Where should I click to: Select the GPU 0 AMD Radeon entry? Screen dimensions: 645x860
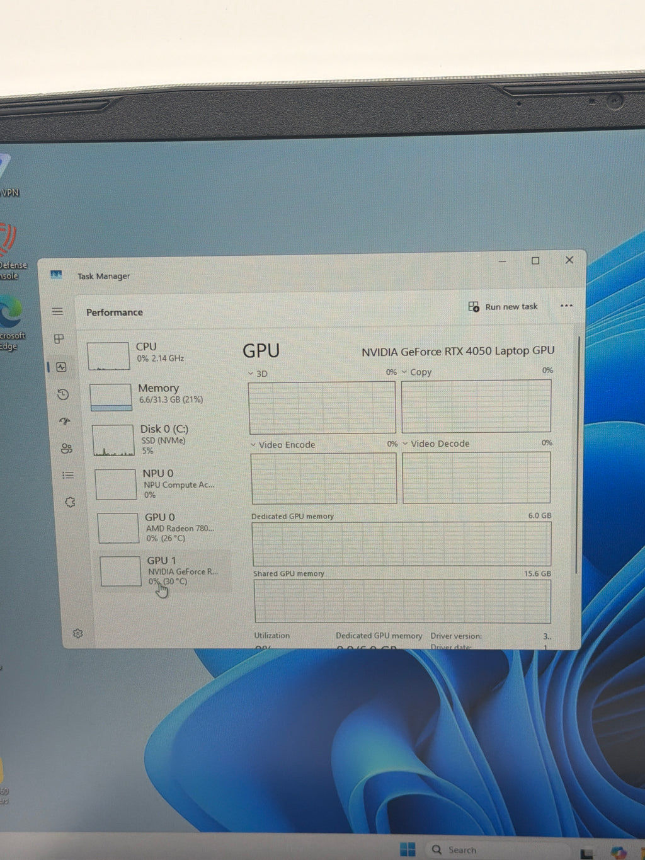[x=165, y=527]
